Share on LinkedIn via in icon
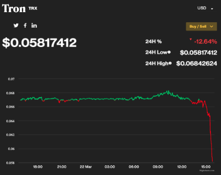Viewport: 221px width, 175px height. point(34,26)
